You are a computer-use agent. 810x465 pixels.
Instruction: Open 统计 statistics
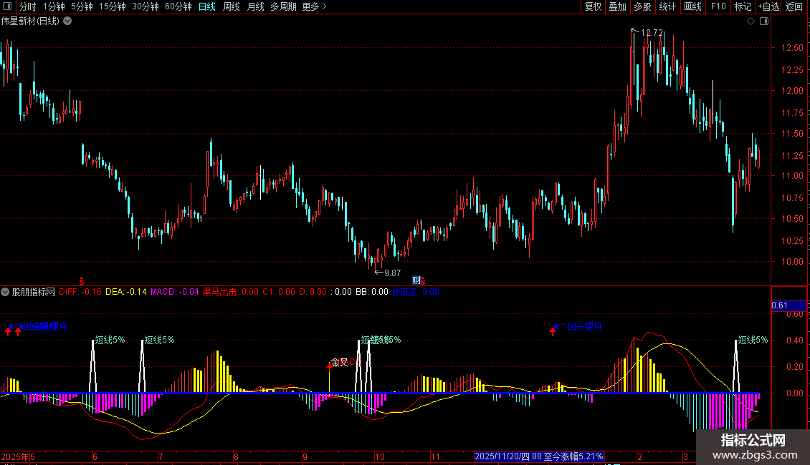pyautogui.click(x=667, y=6)
